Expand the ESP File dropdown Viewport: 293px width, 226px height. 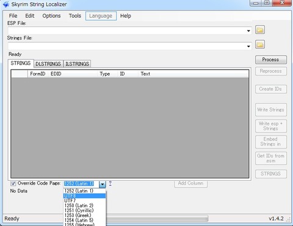tap(248, 31)
